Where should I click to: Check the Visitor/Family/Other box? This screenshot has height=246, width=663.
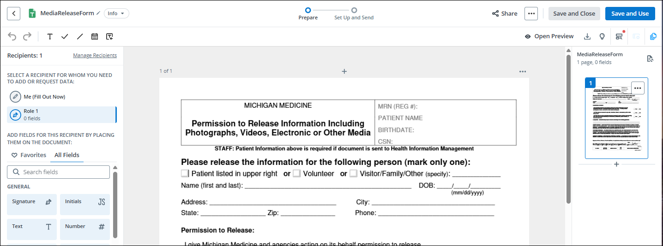coord(353,174)
